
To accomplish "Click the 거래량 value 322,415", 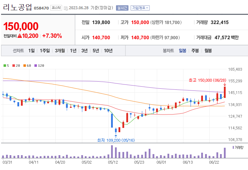I will [x=220, y=22].
